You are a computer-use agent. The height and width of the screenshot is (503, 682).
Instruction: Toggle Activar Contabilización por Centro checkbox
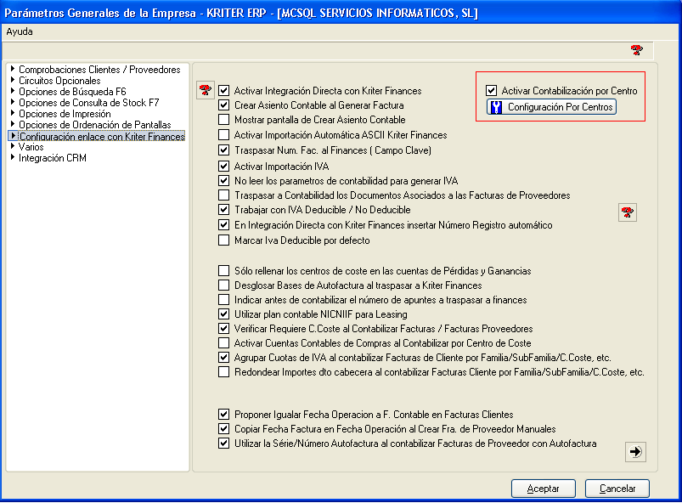tap(491, 91)
